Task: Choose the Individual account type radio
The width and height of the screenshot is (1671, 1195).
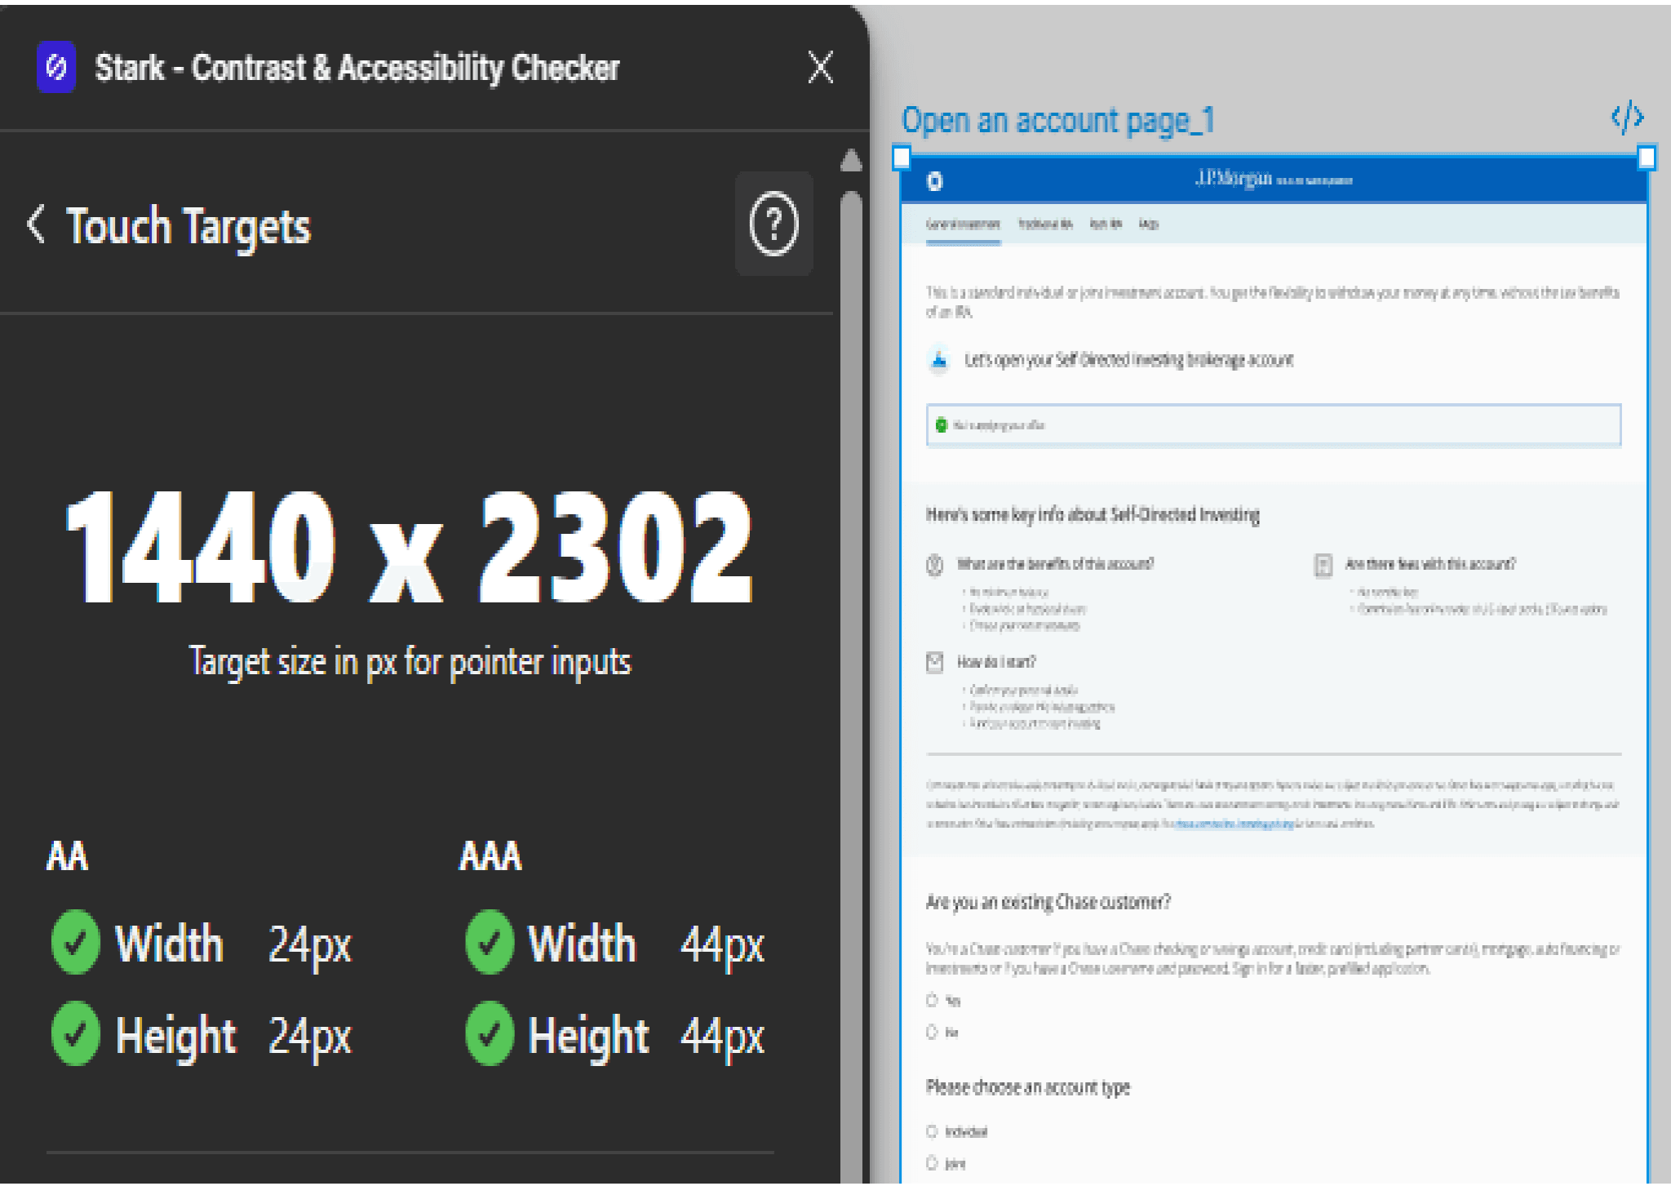Action: pos(932,1131)
